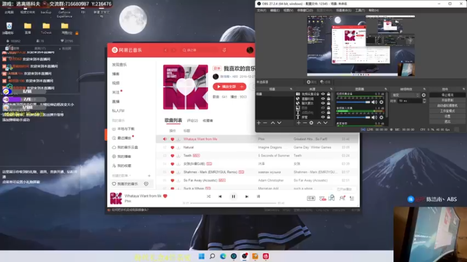This screenshot has height=262, width=467.
Task: Open sound quality 标准 selector in player bar
Action: [x=311, y=198]
